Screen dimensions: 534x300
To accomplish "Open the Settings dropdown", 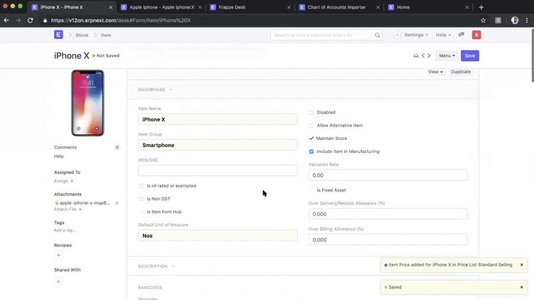I will coord(416,35).
